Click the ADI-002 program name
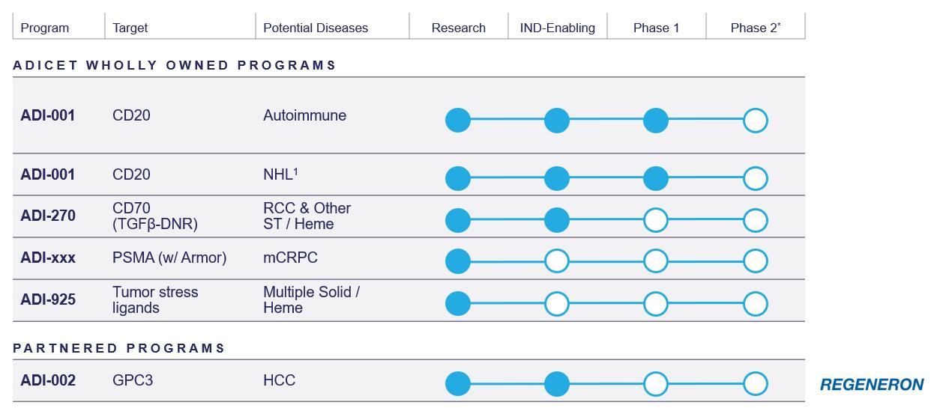 pos(48,380)
